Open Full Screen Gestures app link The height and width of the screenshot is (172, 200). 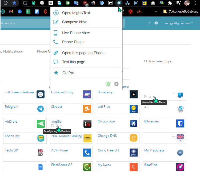click(x=19, y=92)
